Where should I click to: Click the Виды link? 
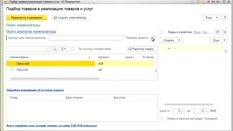[197, 32]
